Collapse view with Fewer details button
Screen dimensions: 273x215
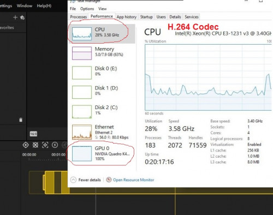tap(86, 180)
